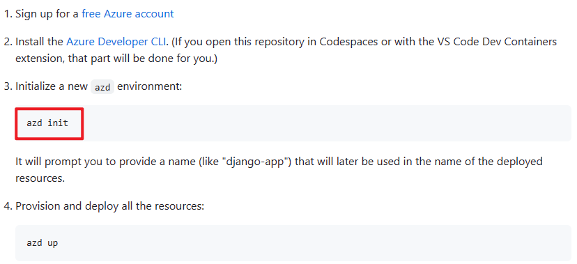The width and height of the screenshot is (577, 264).
Task: Click the "Install the" text in step 2
Action: 40,42
